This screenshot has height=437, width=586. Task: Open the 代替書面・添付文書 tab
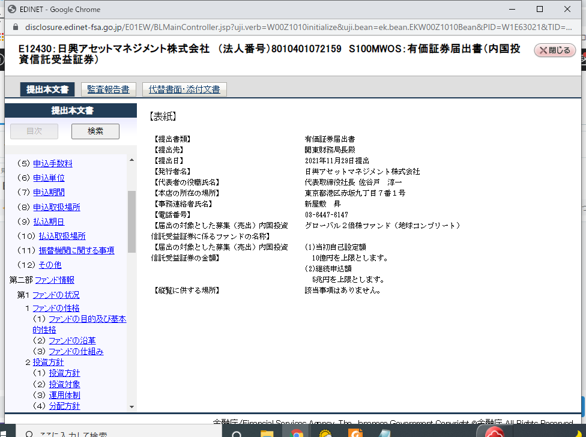tap(184, 89)
